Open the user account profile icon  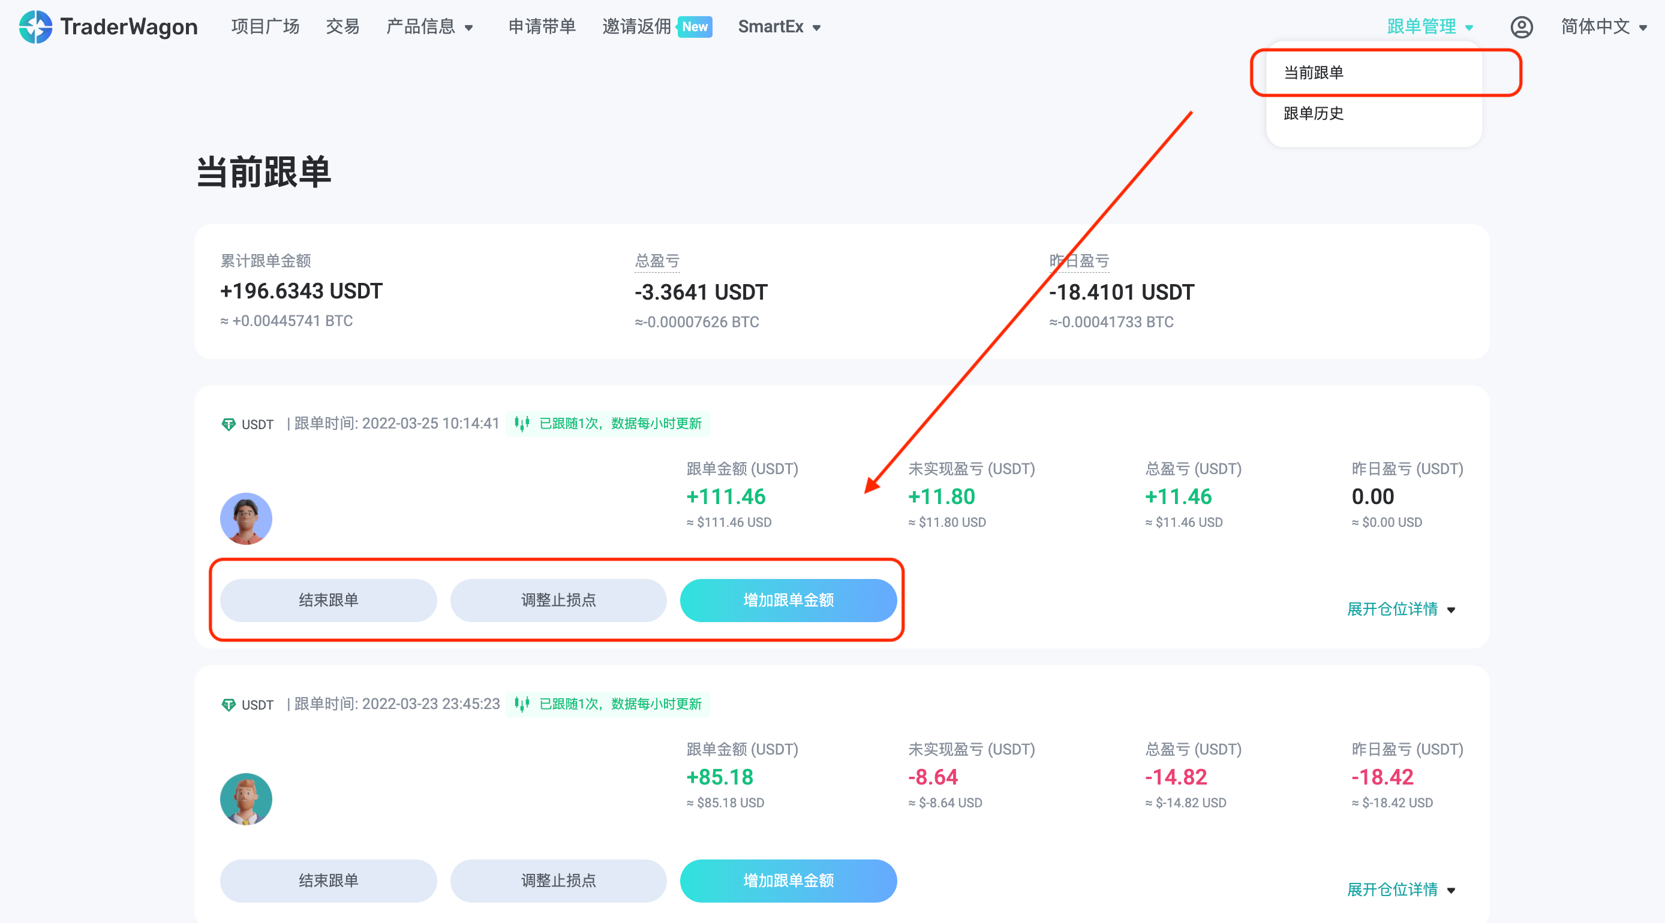(1522, 26)
